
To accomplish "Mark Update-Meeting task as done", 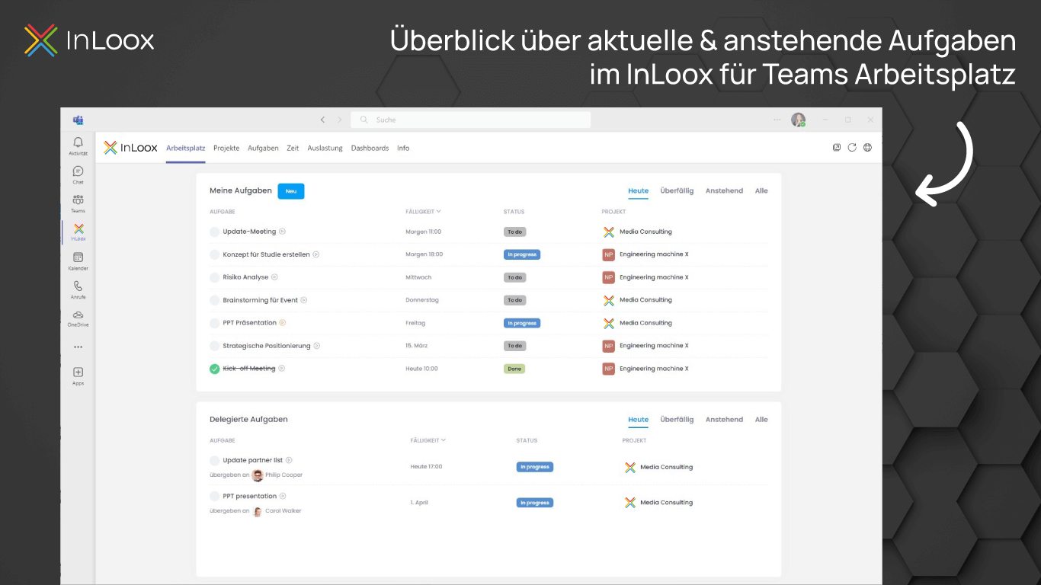I will [x=214, y=232].
